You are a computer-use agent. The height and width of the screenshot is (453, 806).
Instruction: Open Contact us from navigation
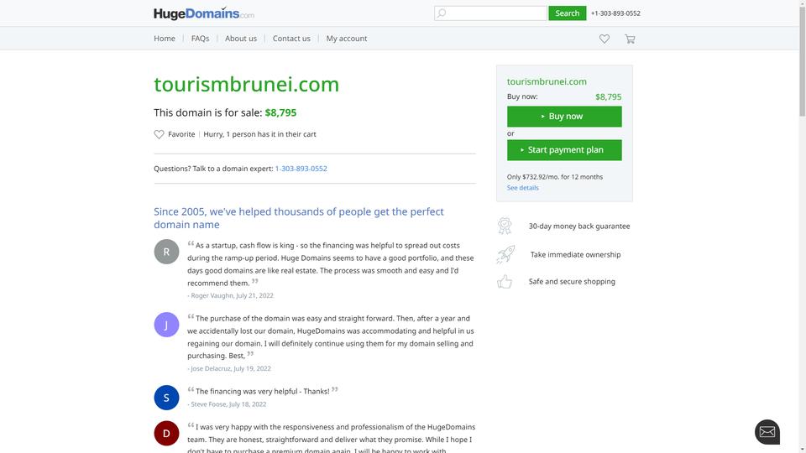291,39
